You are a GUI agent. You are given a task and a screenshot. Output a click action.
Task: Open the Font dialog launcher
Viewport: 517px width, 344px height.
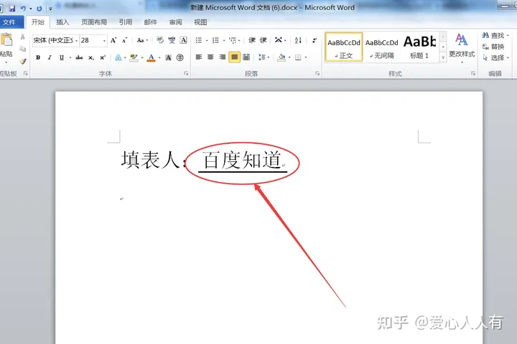click(186, 73)
